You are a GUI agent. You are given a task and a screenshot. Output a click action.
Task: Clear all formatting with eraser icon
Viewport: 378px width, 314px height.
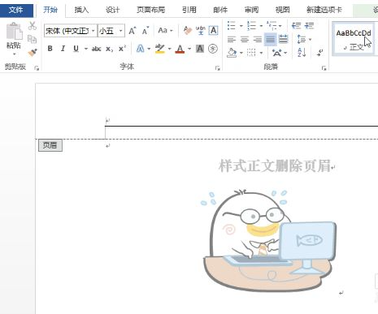pos(188,30)
